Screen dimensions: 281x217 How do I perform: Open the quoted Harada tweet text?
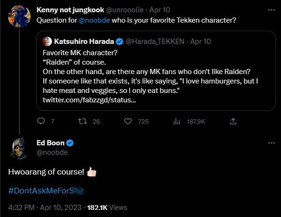150,76
